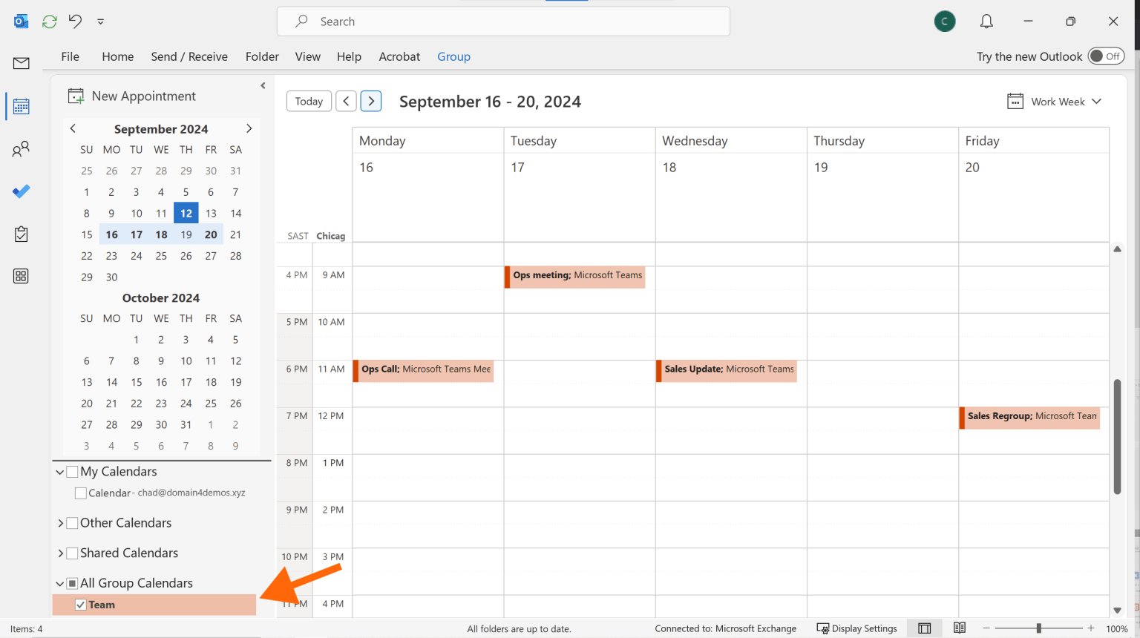Click the New Appointment calendar icon
This screenshot has height=638, width=1140.
(x=76, y=96)
